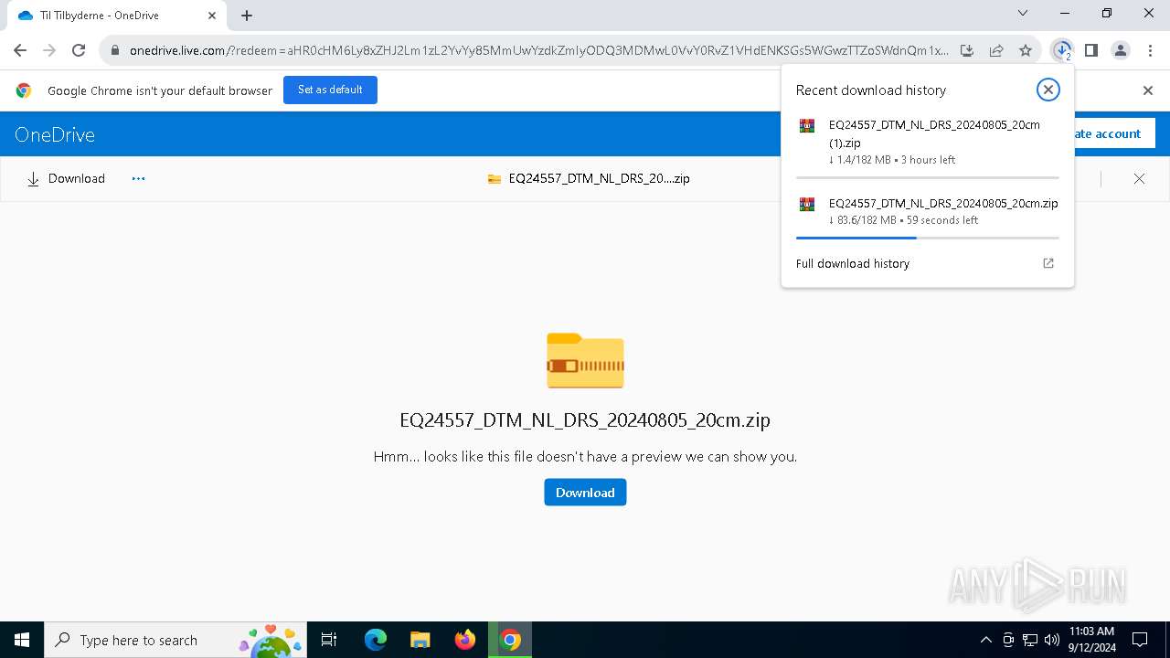The image size is (1170, 658).
Task: Click the install app icon in address bar
Action: pyautogui.click(x=967, y=50)
